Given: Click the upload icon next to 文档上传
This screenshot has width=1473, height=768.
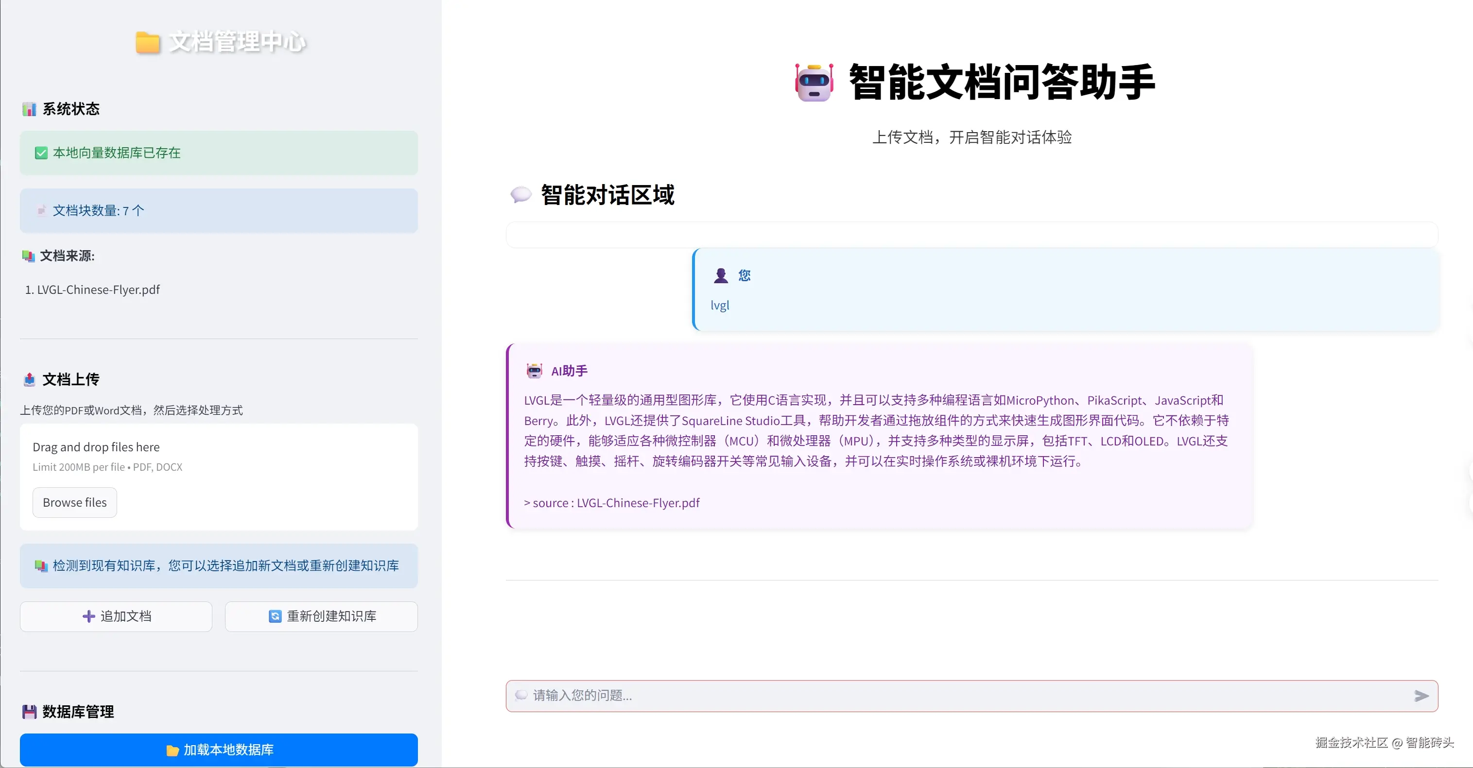Looking at the screenshot, I should (29, 379).
